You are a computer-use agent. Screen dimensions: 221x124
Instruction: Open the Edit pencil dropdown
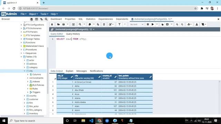click(x=111, y=24)
